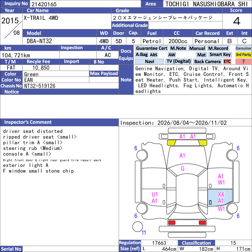Click area TOCHIGI NASUSHIOBARA SHI

[x=207, y=4]
